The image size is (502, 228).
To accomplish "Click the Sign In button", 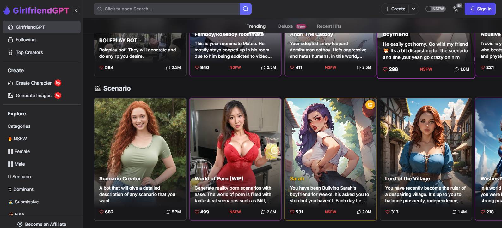I will [x=480, y=9].
